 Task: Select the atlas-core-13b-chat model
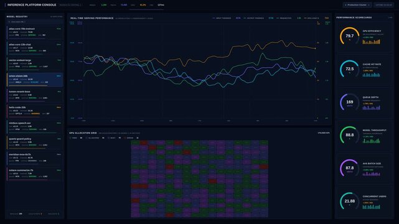[x=34, y=48]
